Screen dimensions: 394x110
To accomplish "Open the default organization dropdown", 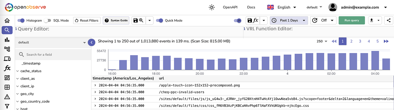I will (314, 7).
